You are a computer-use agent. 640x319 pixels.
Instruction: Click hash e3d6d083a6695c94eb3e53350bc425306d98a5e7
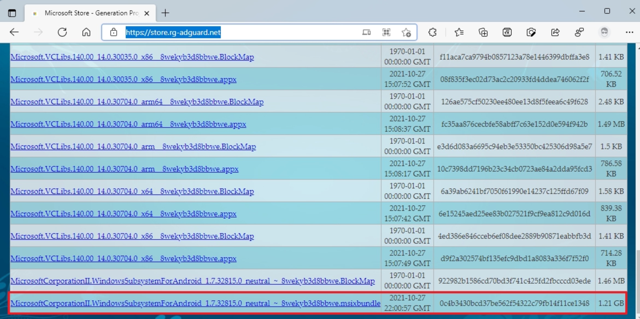click(514, 146)
